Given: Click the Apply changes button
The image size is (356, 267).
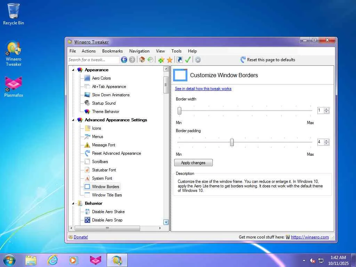Looking at the screenshot, I should click(193, 163).
